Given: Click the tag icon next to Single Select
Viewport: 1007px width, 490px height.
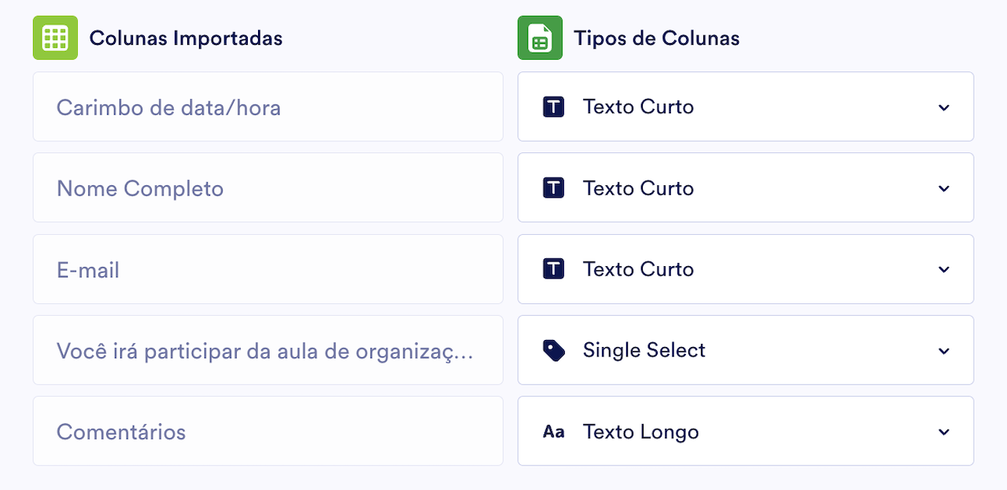Looking at the screenshot, I should (x=554, y=350).
